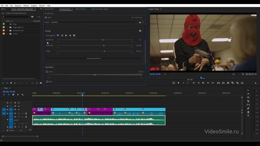Open Program monitor button editor plus icon
The height and width of the screenshot is (146, 260).
pyautogui.click(x=256, y=83)
